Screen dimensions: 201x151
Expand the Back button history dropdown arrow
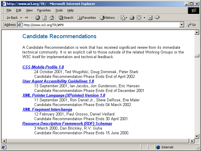(x=21, y=18)
